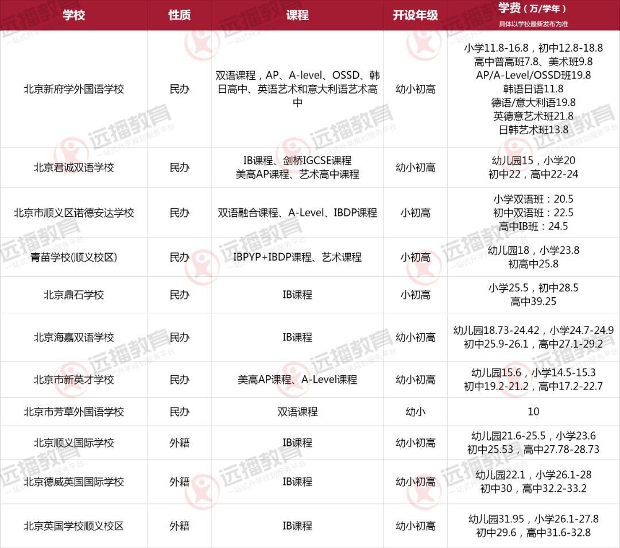Image resolution: width=620 pixels, height=548 pixels.
Task: Select the IBPYP+IBDP课程、艺术课程 course cell
Action: (297, 257)
